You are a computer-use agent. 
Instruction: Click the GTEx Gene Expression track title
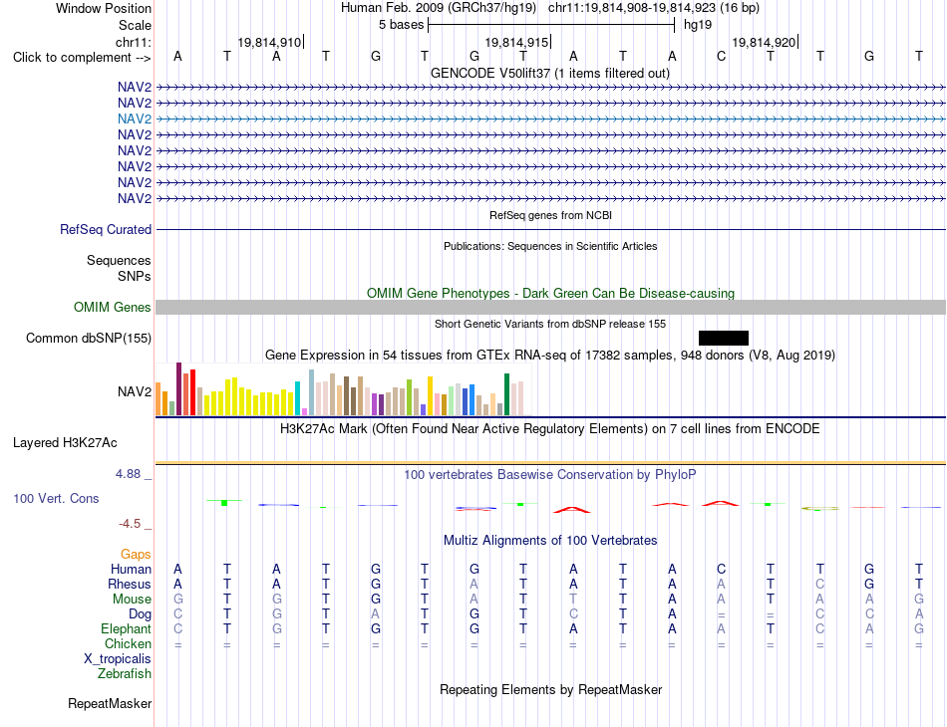[x=550, y=355]
